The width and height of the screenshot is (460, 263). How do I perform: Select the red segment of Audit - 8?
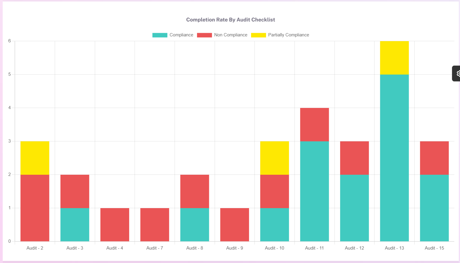coord(195,191)
